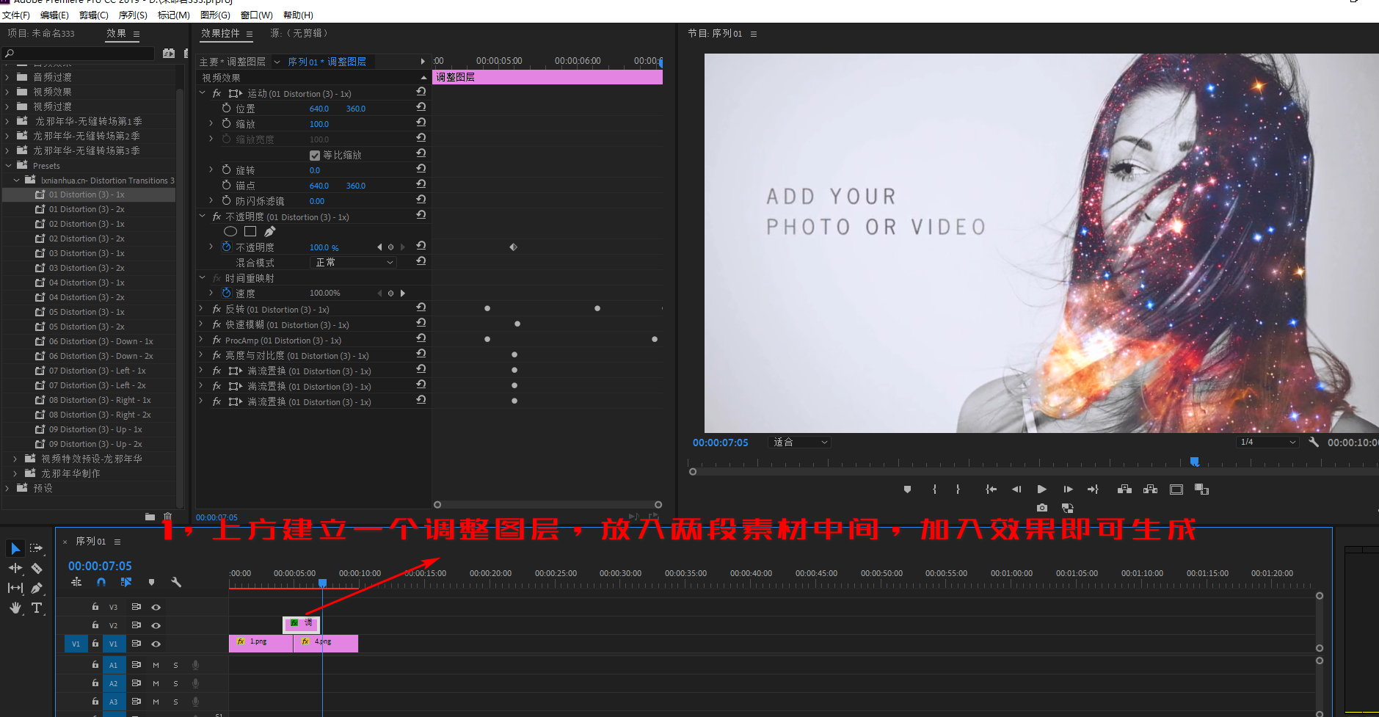Image resolution: width=1379 pixels, height=717 pixels.
Task: Select the Razor tool
Action: [x=36, y=568]
